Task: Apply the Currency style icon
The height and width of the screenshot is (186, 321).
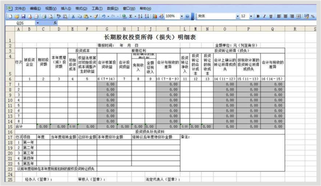Action: coord(307,16)
